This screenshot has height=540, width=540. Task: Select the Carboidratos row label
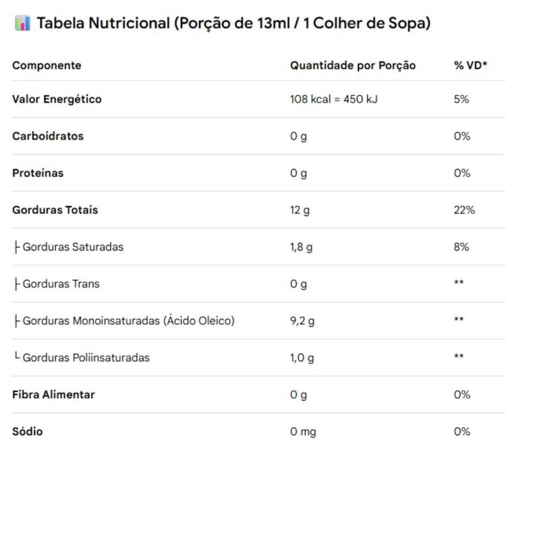(x=48, y=136)
